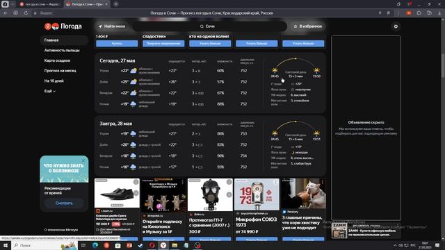
Task: Open the Windows Start menu
Action: [x=6, y=245]
